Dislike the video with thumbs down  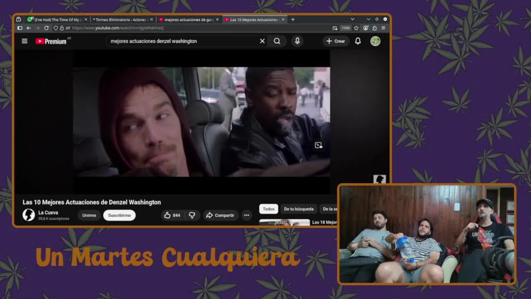[192, 215]
